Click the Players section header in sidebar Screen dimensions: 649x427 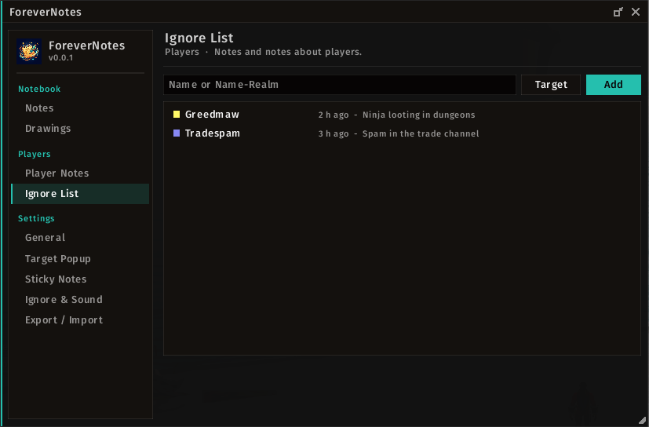tap(35, 154)
